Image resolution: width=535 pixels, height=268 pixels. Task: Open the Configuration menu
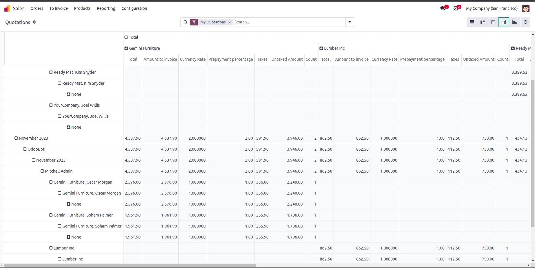pyautogui.click(x=134, y=8)
